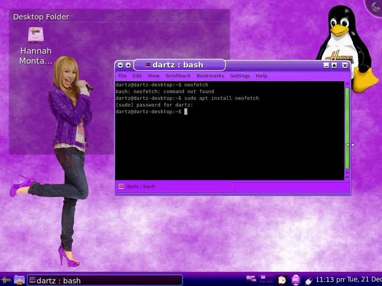Open the Help menu
The height and width of the screenshot is (286, 382).
[262, 76]
